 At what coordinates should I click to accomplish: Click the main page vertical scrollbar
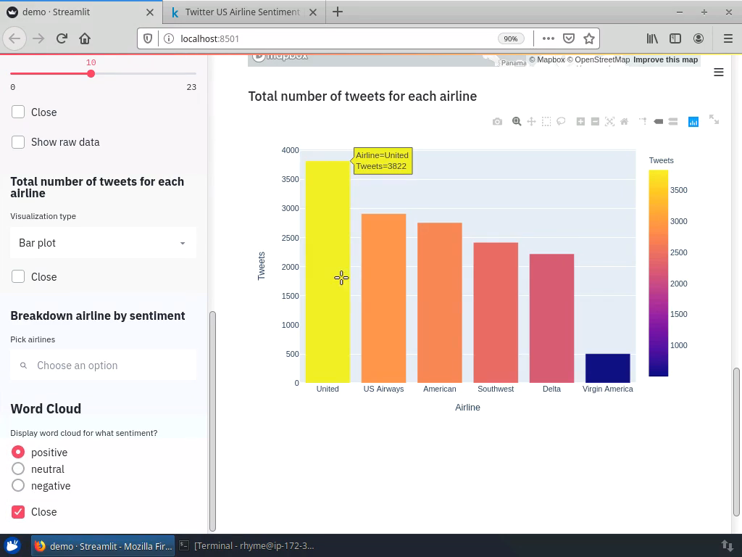tap(736, 442)
